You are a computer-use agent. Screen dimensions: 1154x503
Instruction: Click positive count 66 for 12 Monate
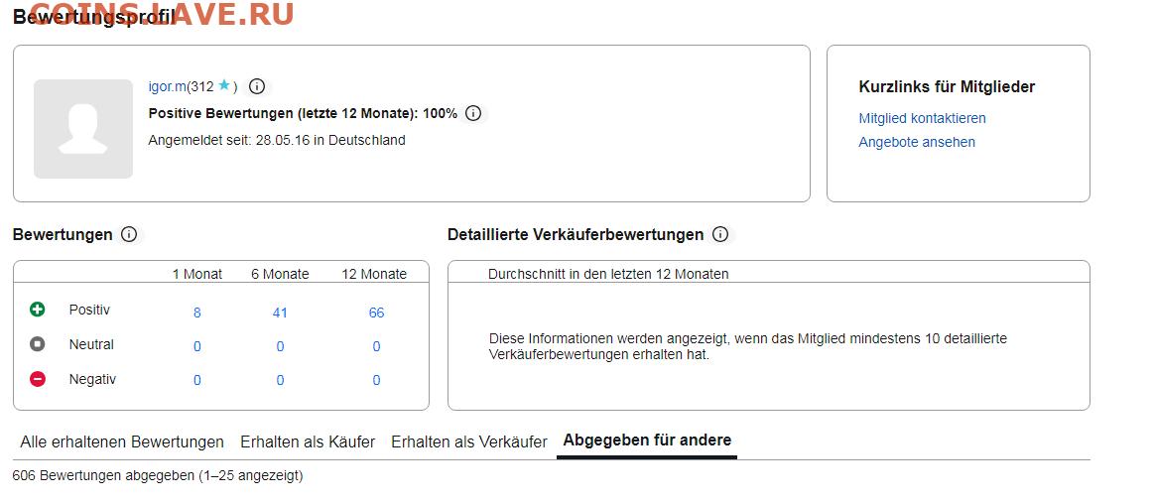click(376, 313)
